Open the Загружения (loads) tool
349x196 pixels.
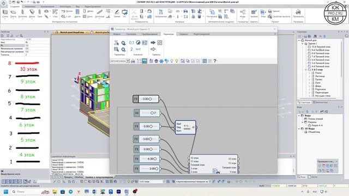coord(161,13)
